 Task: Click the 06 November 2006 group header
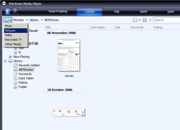click(61, 33)
